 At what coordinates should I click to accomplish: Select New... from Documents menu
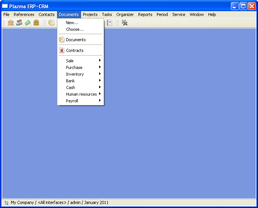pyautogui.click(x=72, y=23)
